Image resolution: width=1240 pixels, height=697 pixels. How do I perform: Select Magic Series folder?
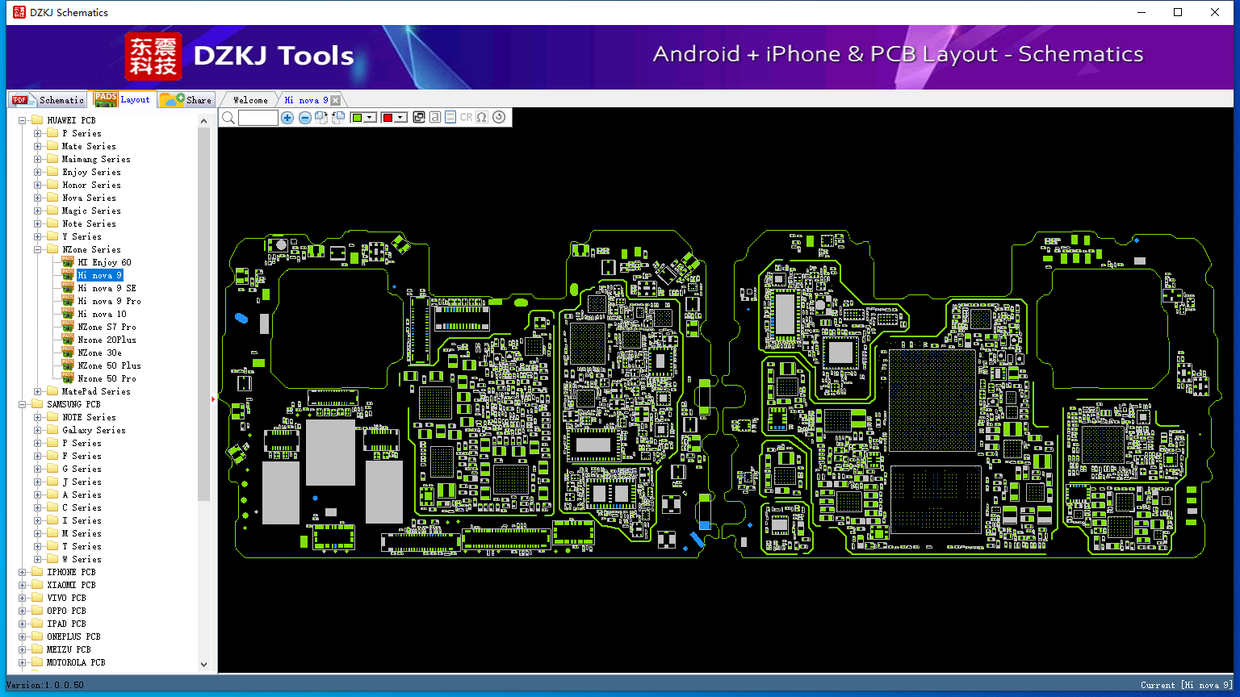pyautogui.click(x=91, y=211)
